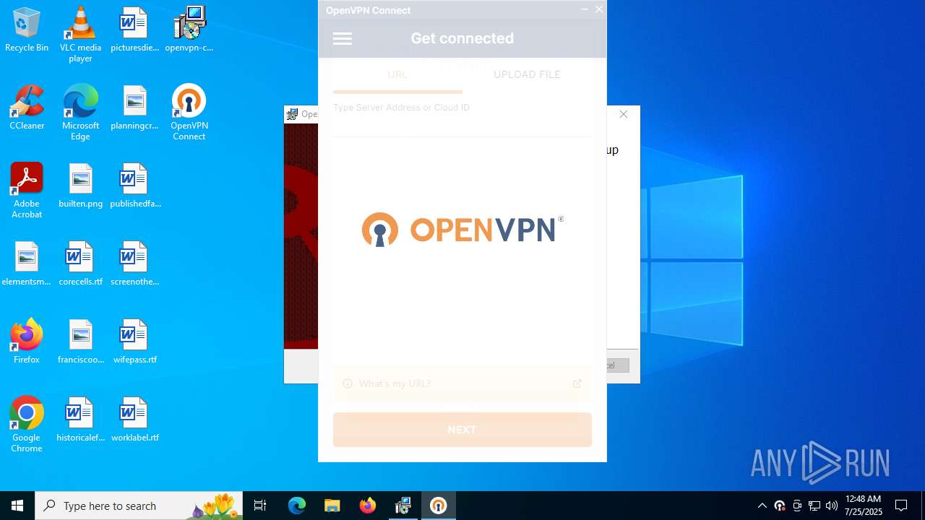Click the taskbar search box
The width and height of the screenshot is (925, 520).
point(140,506)
